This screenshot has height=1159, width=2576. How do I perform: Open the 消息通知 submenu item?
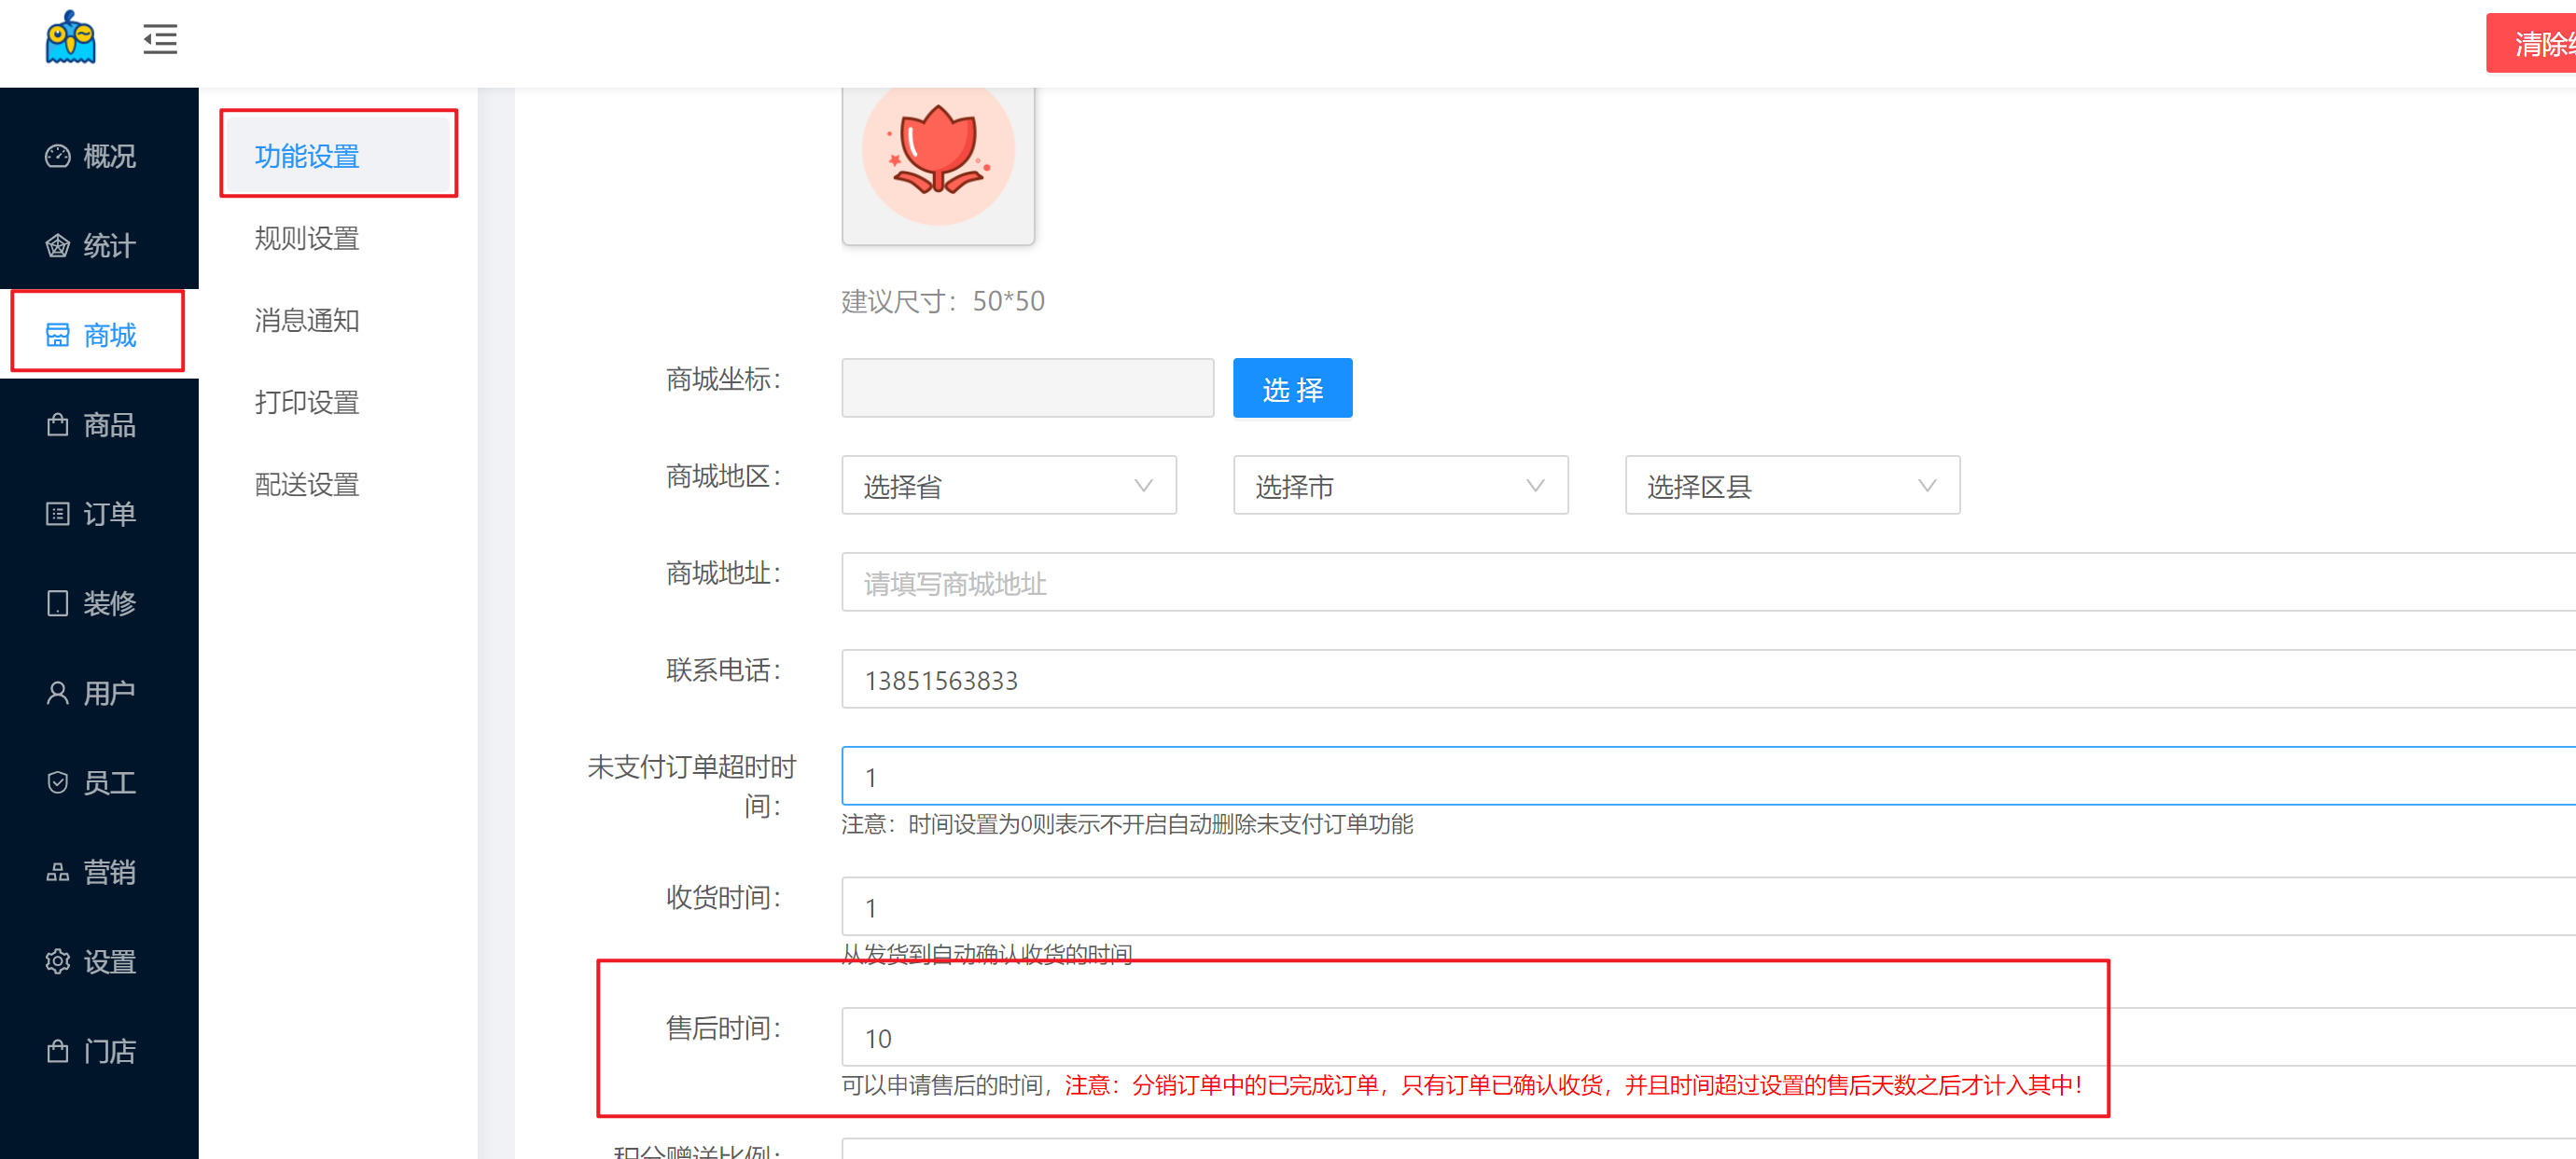tap(307, 321)
